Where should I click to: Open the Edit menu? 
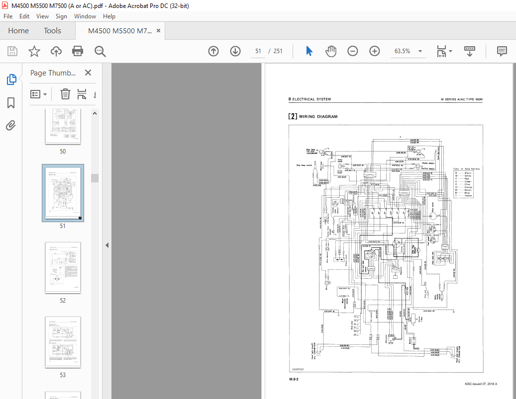(x=24, y=16)
